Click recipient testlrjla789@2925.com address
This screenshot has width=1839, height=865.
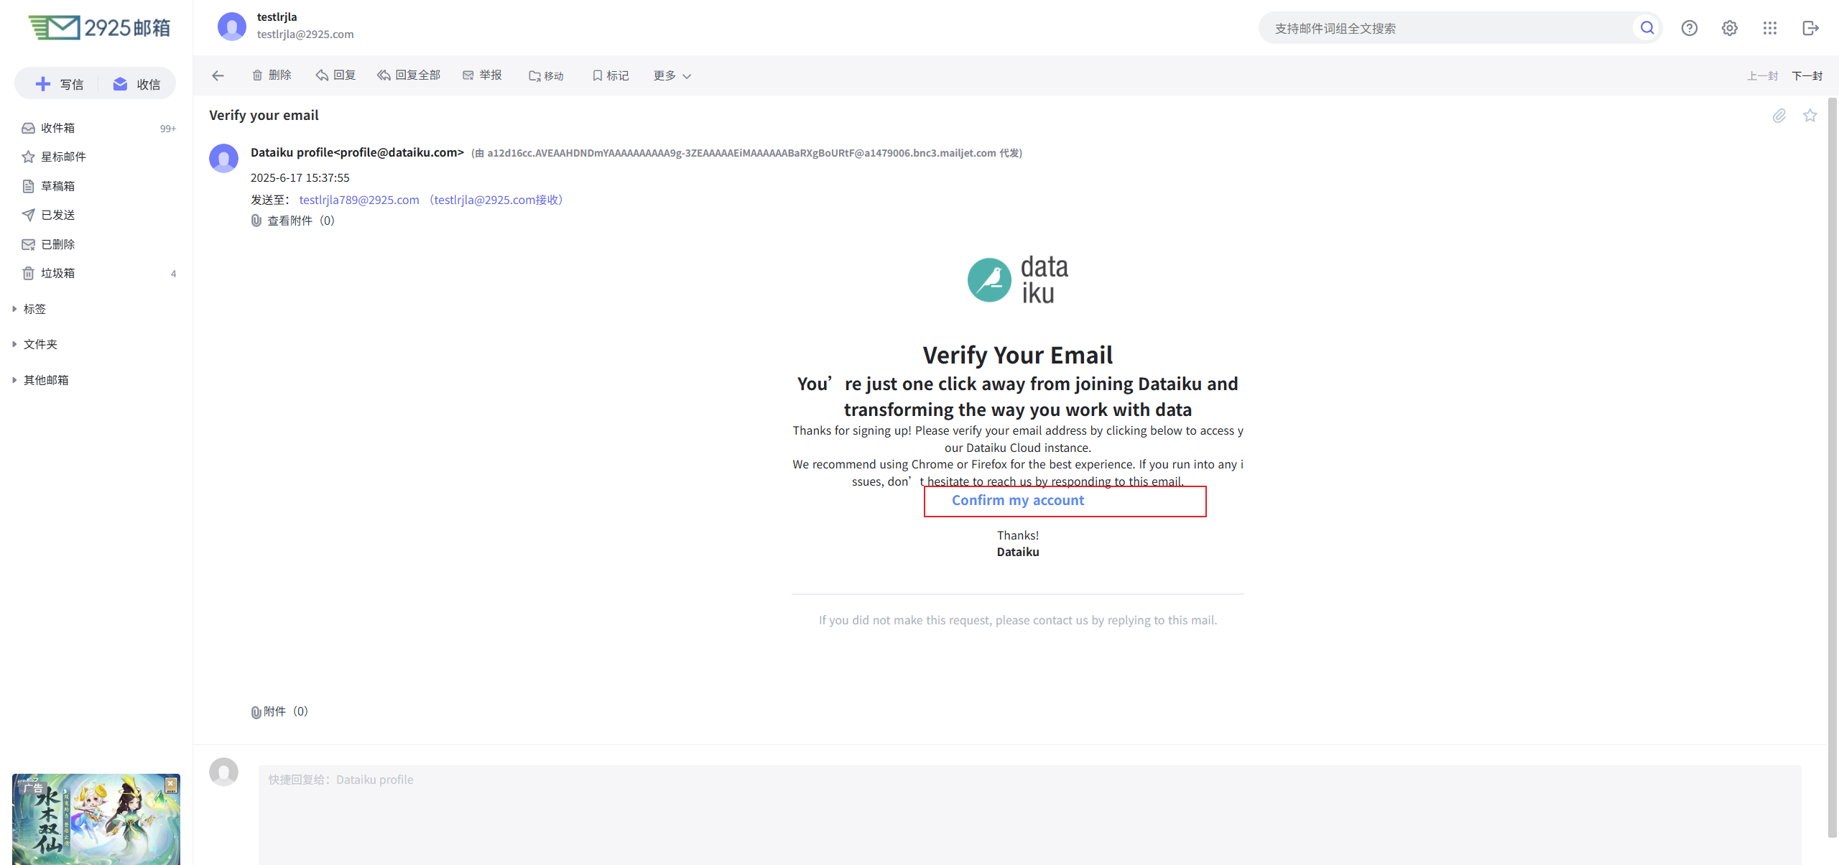tap(359, 200)
